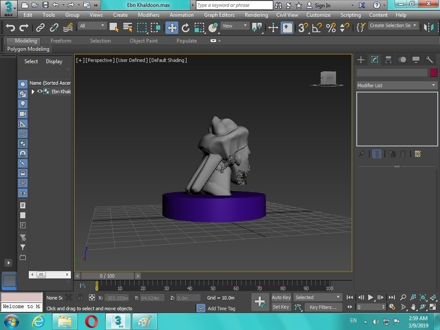Click the Set Key button
The height and width of the screenshot is (330, 440).
pyautogui.click(x=281, y=307)
